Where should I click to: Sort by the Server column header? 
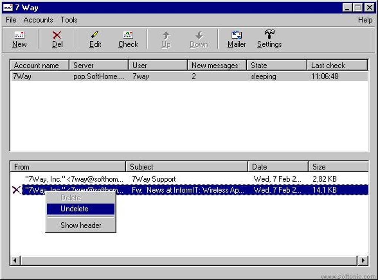99,65
